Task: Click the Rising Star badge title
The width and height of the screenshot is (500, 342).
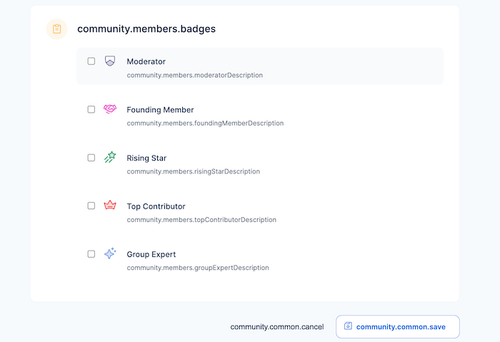Action: tap(146, 158)
